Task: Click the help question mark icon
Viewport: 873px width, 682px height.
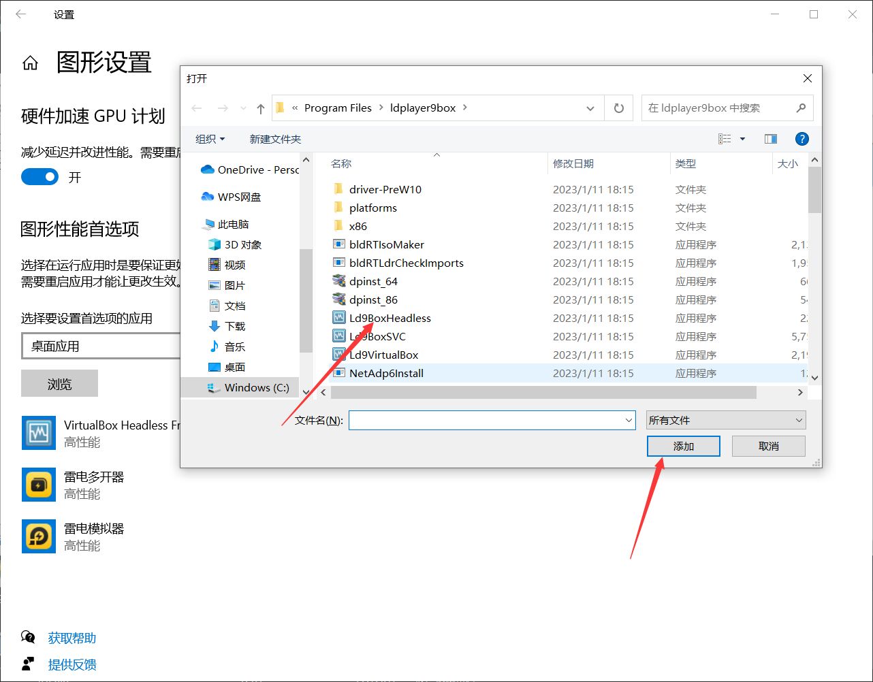Action: tap(802, 139)
